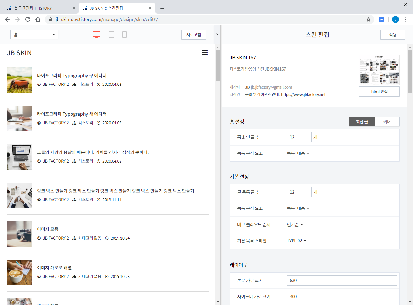
Task: Click the preview scrollbar down arrow
Action: click(217, 302)
